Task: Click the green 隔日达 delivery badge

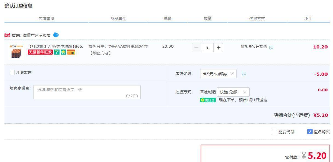Action: tap(208, 100)
